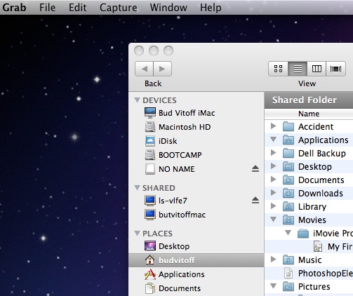
Task: Switch to list view
Action: coord(298,69)
